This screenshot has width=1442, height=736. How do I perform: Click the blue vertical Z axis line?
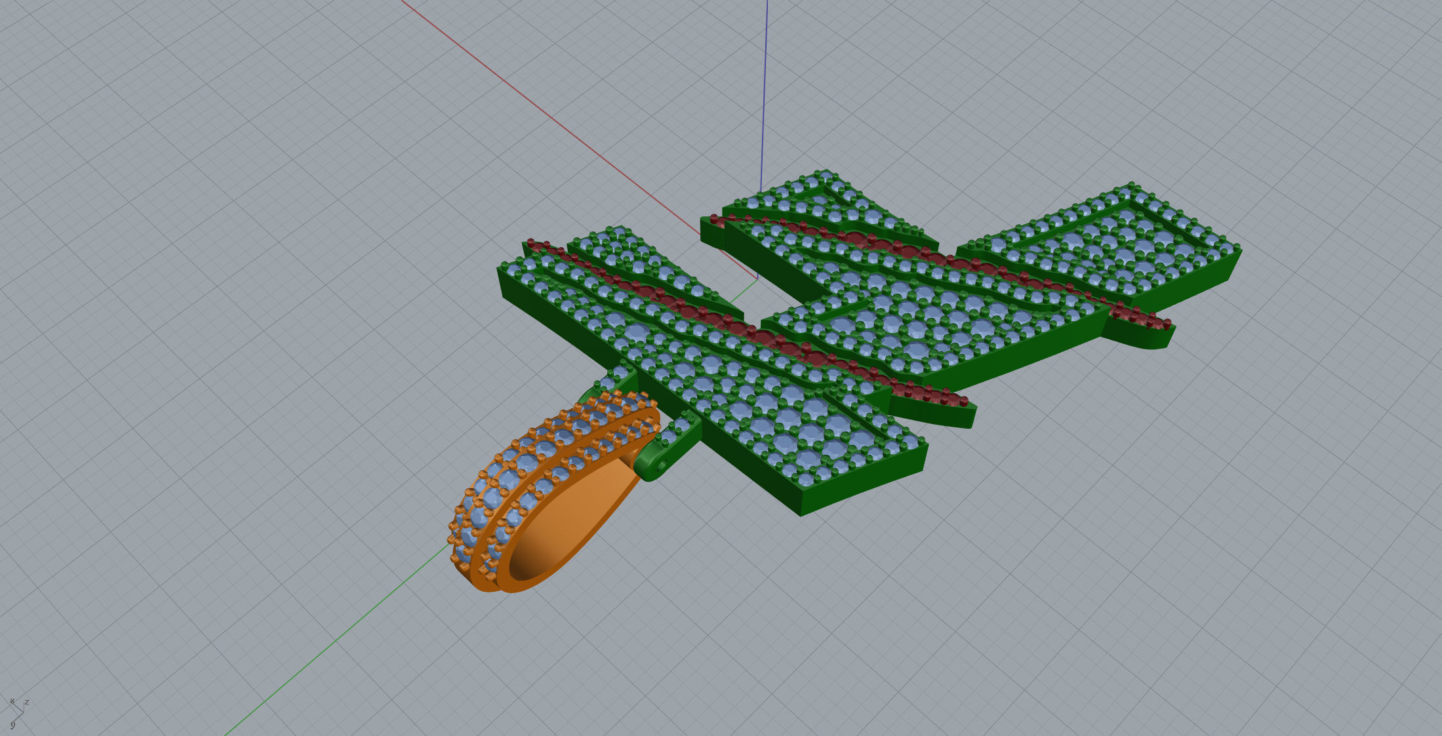pos(764,95)
